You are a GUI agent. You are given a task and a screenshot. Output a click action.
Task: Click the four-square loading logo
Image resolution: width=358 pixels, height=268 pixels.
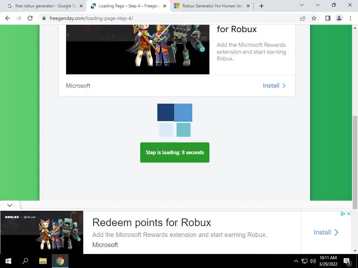click(x=175, y=120)
